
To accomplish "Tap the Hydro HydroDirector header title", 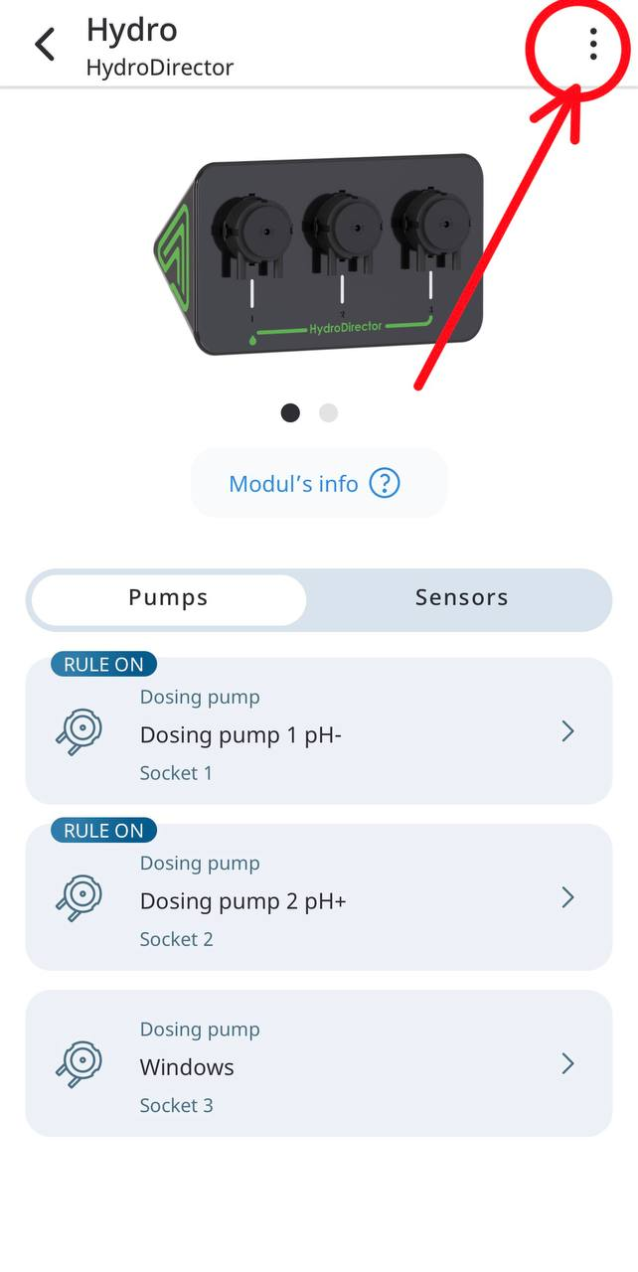I will (160, 47).
